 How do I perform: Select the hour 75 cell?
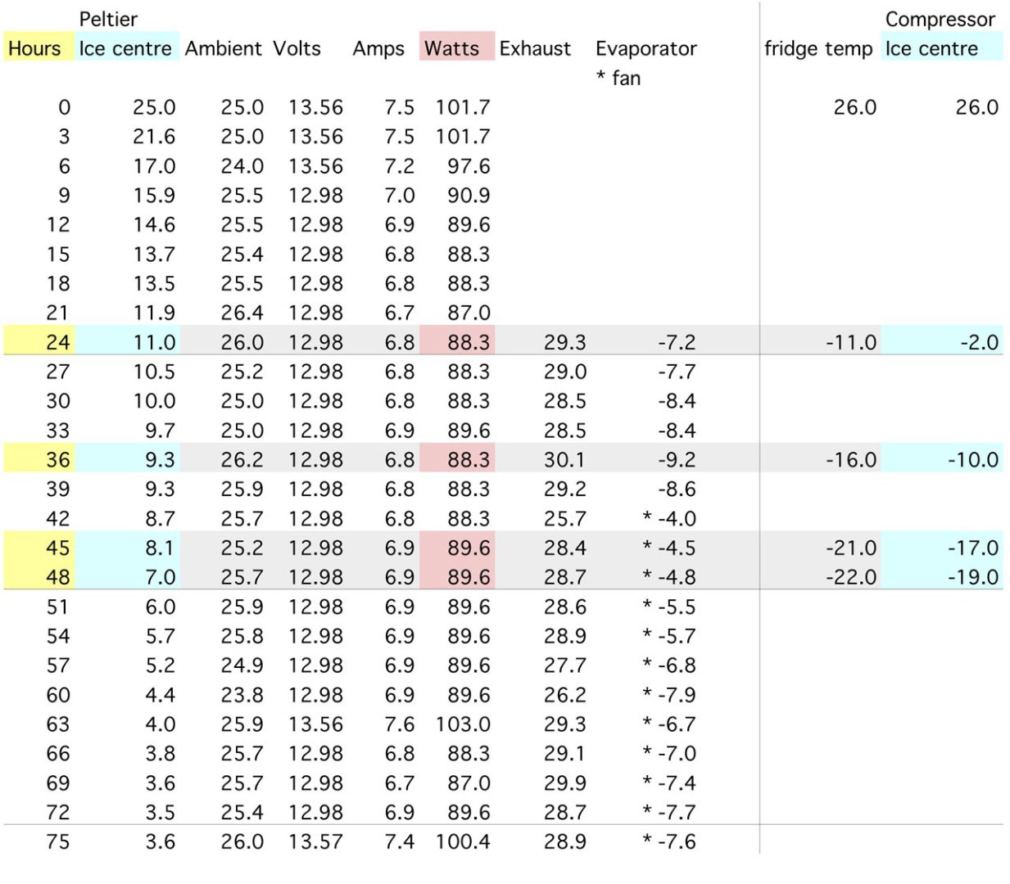tap(57, 841)
